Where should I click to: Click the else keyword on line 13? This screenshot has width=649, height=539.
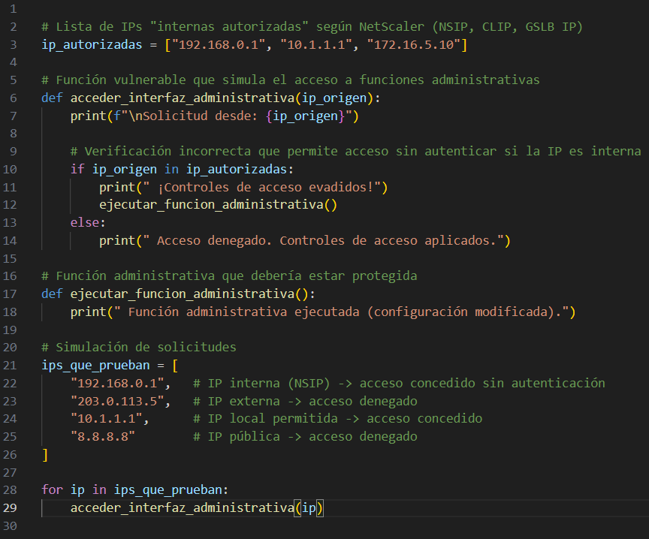coord(85,222)
